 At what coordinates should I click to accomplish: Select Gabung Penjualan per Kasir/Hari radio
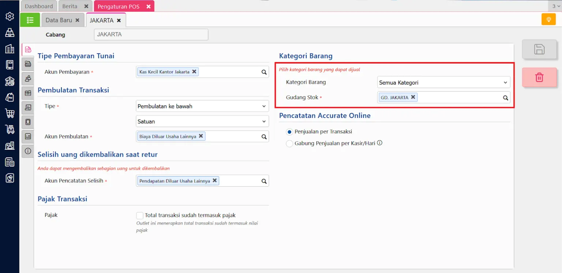coord(289,144)
